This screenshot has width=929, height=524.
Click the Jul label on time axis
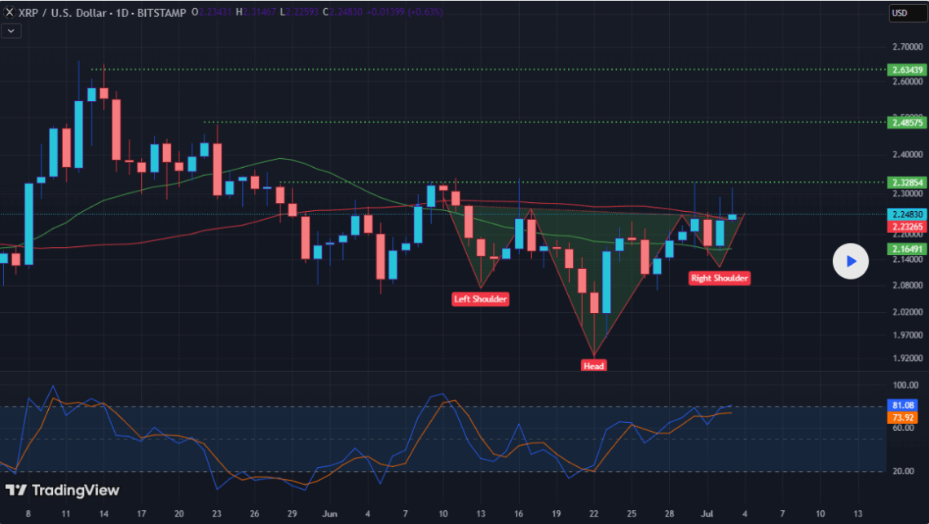pyautogui.click(x=707, y=513)
